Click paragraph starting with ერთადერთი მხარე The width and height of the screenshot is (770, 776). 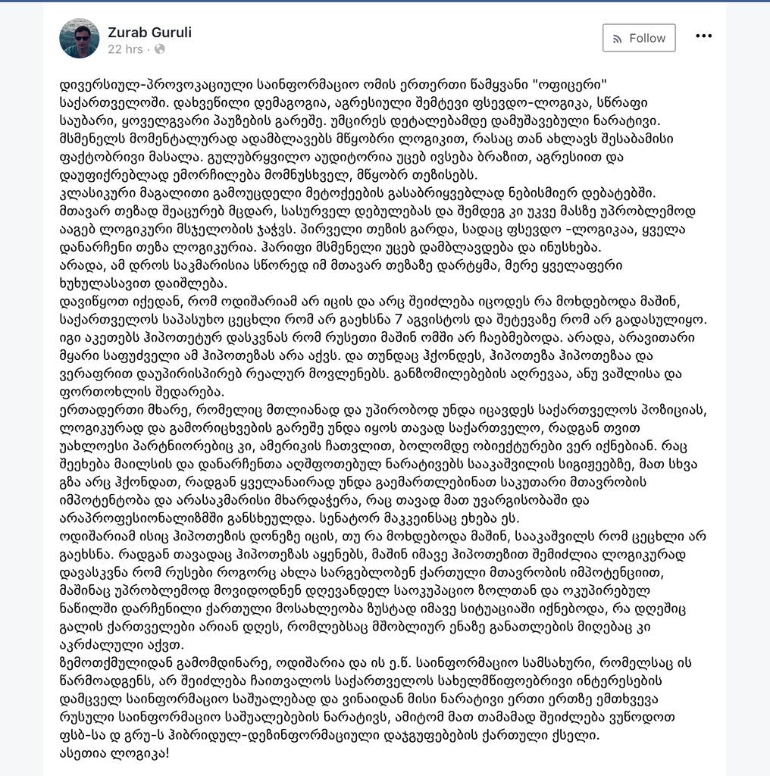(x=383, y=464)
